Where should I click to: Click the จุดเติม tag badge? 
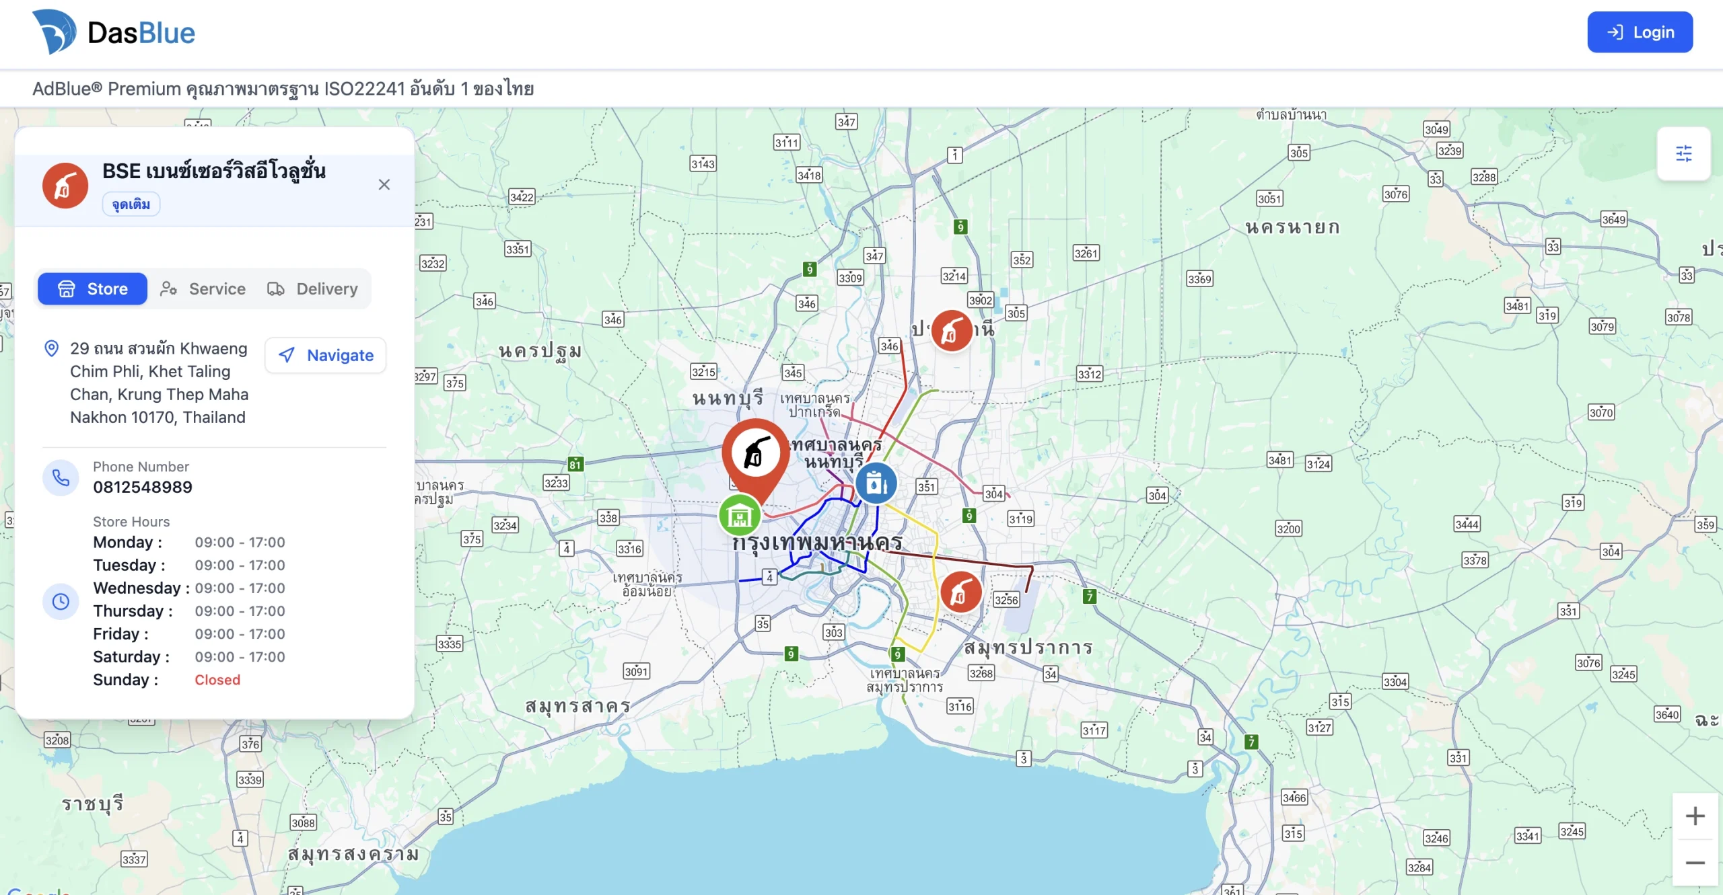[131, 204]
